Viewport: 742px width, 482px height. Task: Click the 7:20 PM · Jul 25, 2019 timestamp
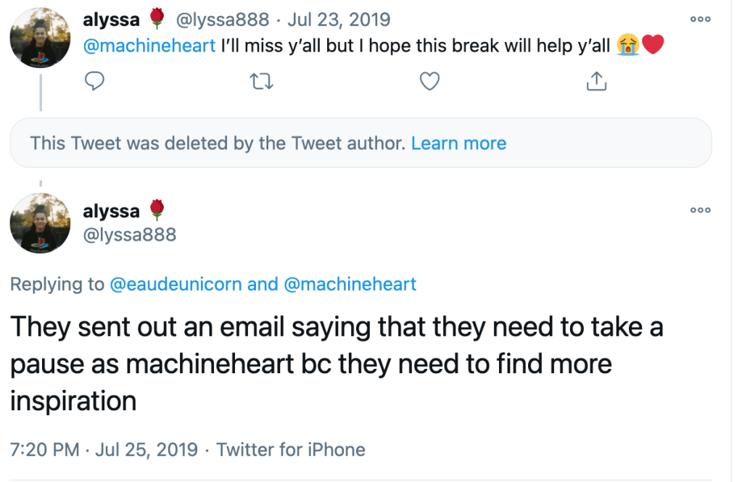(x=104, y=449)
